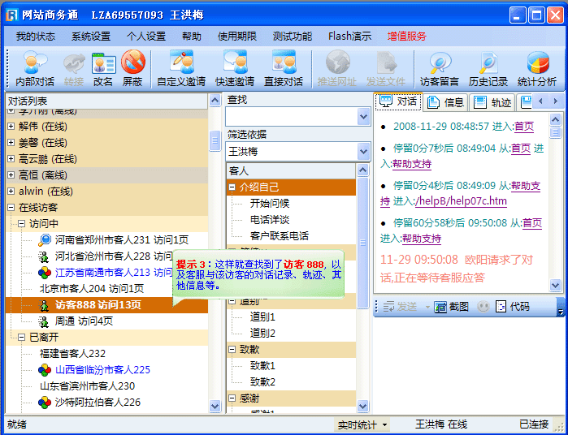Start 直接对话 direct chat

coord(284,68)
